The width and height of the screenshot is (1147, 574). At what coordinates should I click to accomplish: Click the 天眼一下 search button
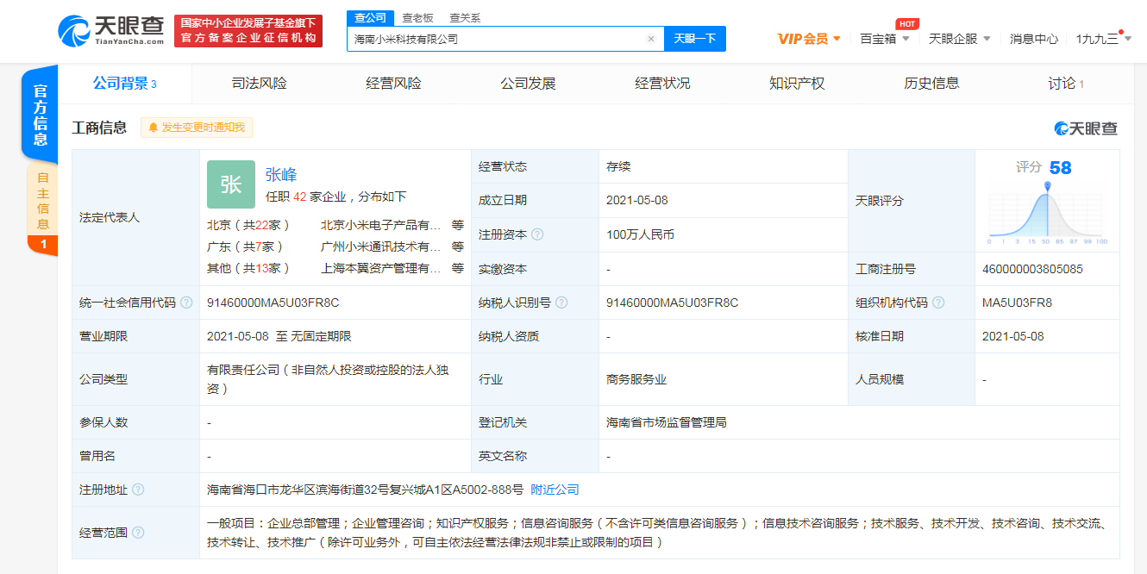[695, 39]
